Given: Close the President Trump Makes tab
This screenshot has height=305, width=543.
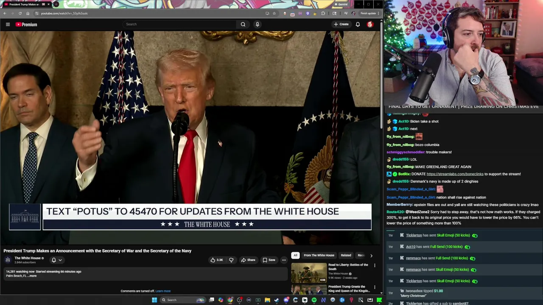Looking at the screenshot, I should click(x=48, y=4).
